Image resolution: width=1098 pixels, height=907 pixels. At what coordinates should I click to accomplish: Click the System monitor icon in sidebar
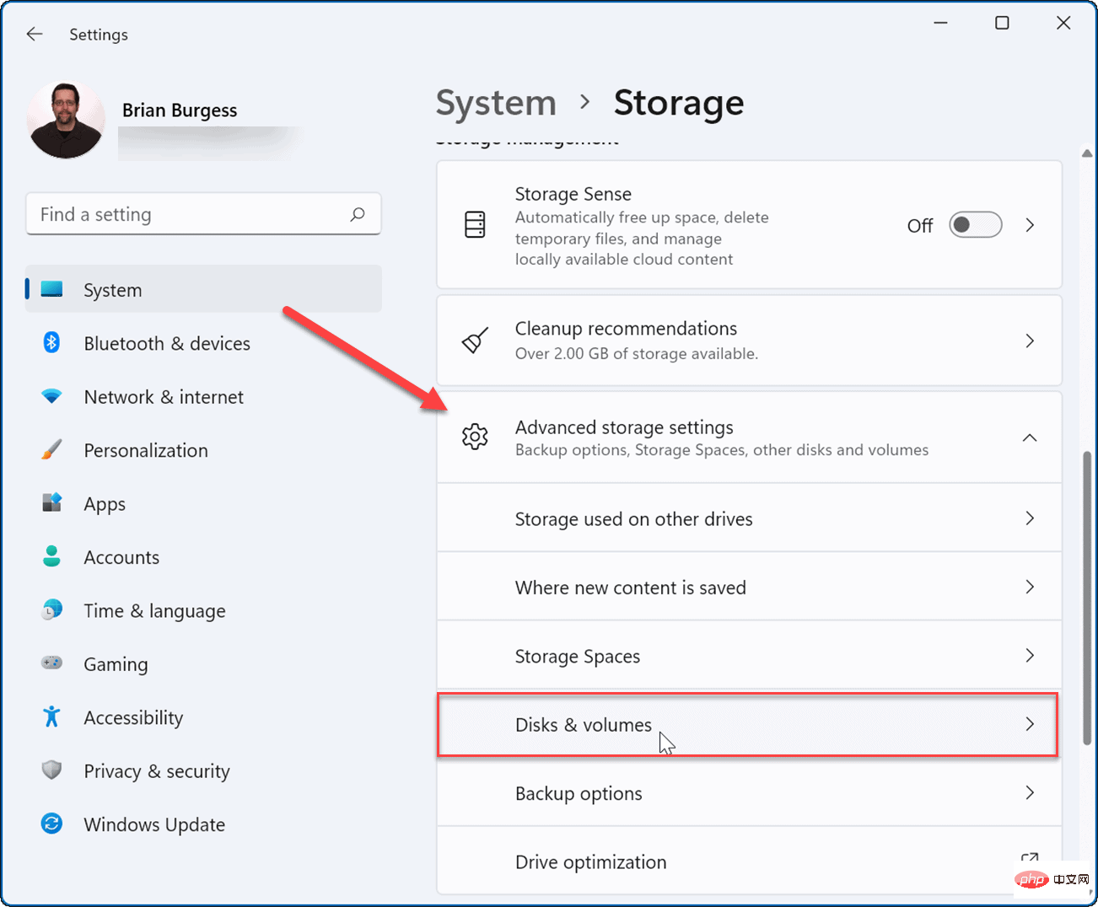(52, 289)
